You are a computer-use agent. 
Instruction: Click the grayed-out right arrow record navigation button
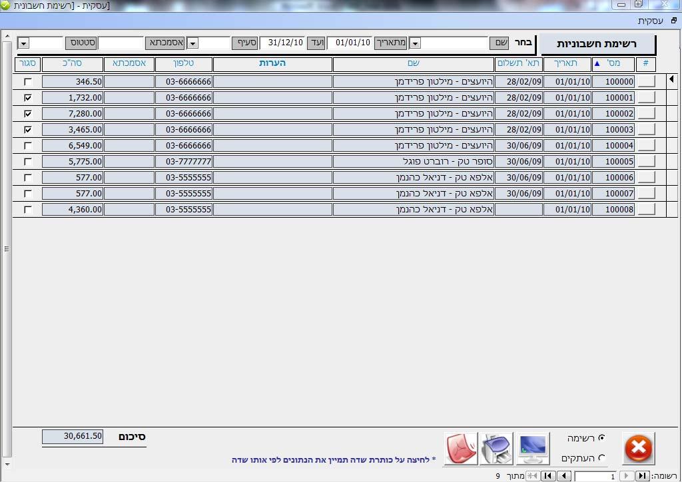pos(626,476)
